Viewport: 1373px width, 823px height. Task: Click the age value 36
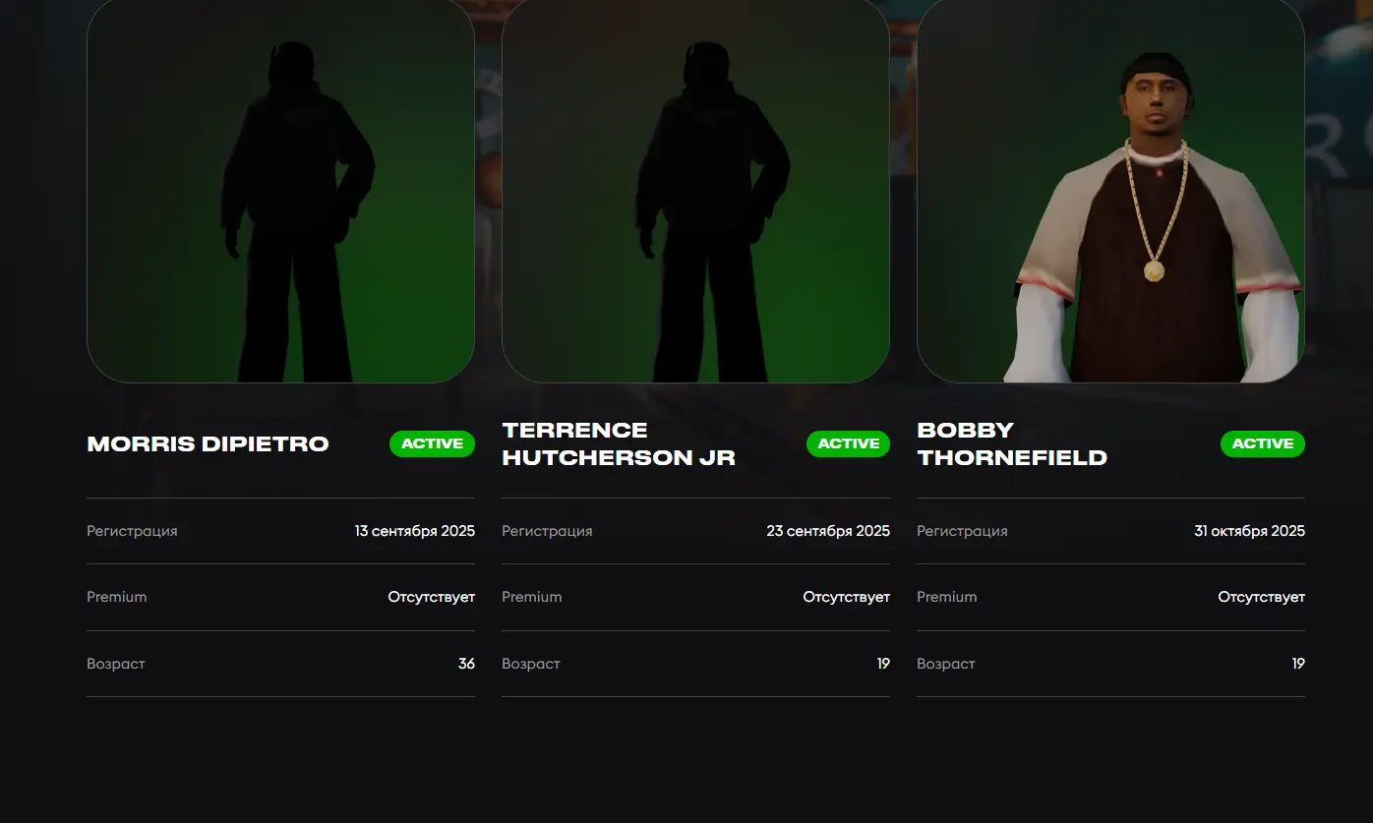point(466,664)
